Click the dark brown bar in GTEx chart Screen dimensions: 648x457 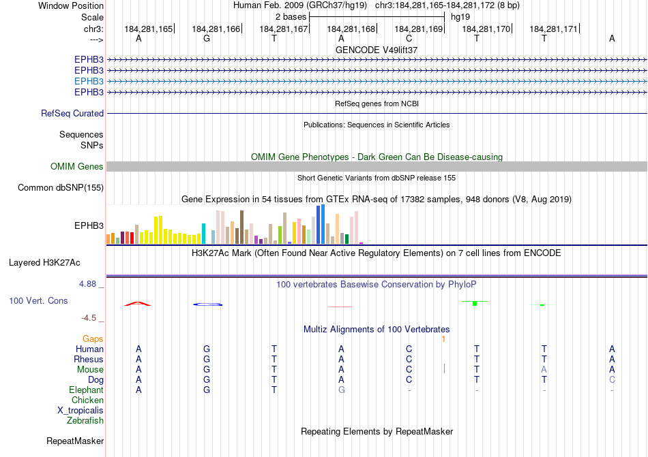(241, 227)
